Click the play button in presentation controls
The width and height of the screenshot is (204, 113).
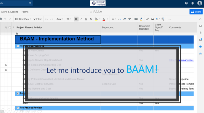[9, 111]
